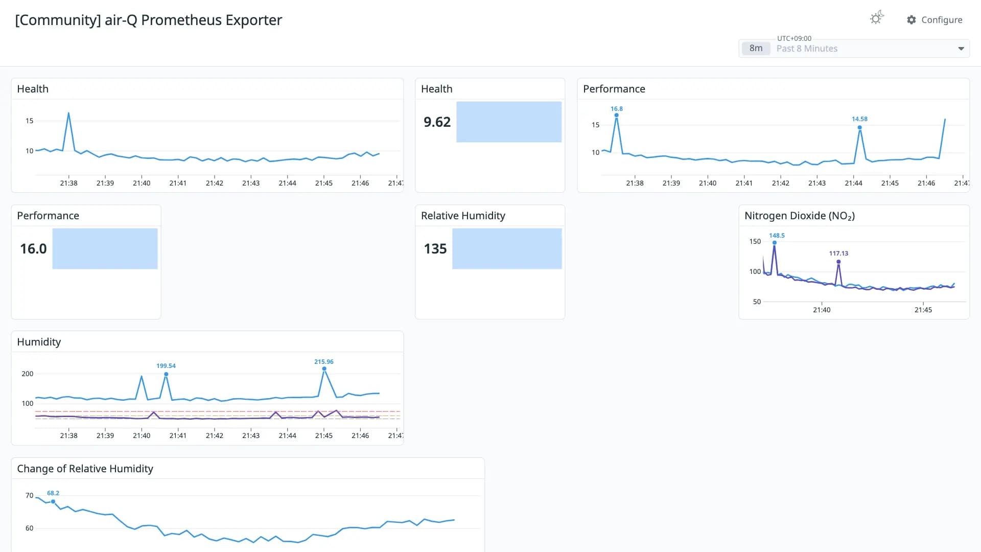
Task: Select the Humidity widget title
Action: point(39,342)
